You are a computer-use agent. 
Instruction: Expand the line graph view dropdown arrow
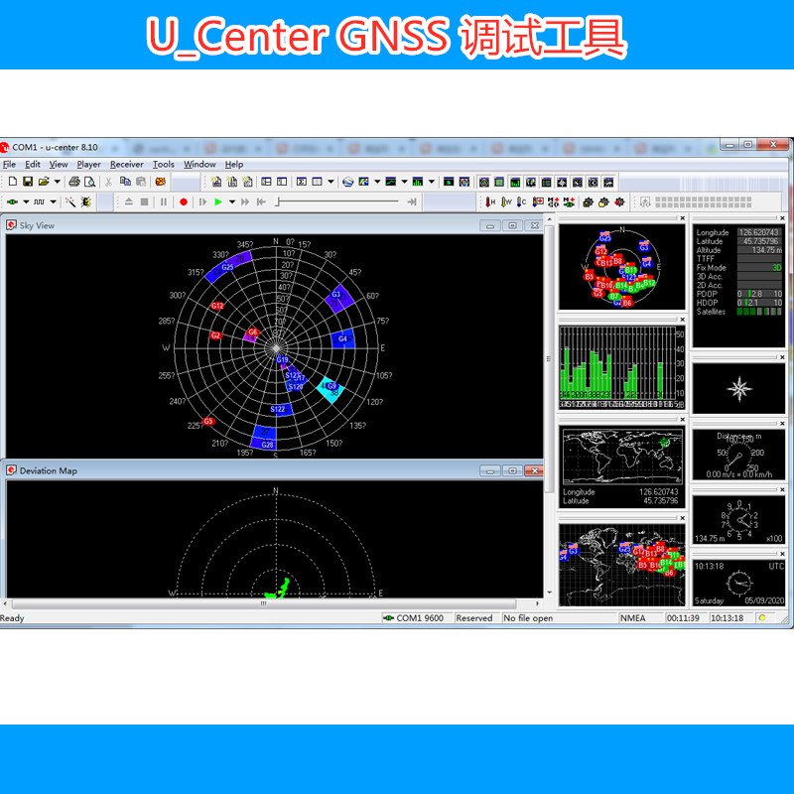(x=404, y=182)
